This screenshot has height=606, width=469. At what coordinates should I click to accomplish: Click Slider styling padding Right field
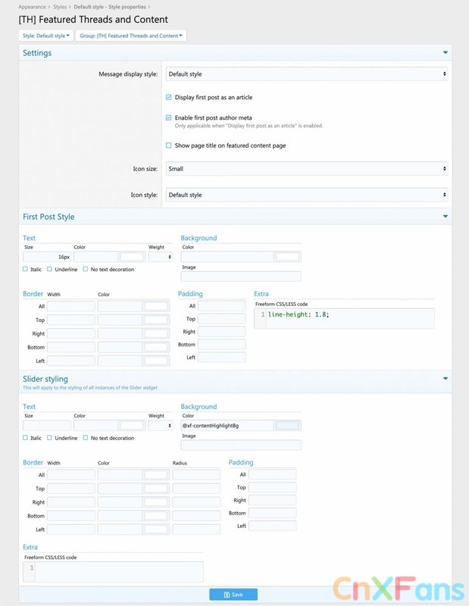(x=272, y=500)
